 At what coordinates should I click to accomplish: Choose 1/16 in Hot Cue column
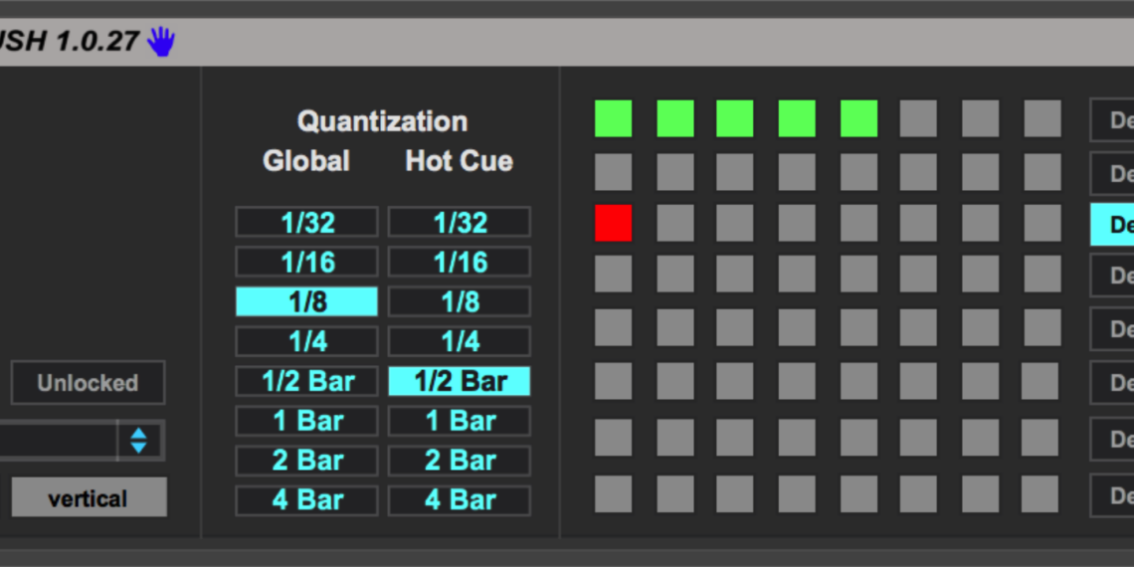(x=459, y=262)
